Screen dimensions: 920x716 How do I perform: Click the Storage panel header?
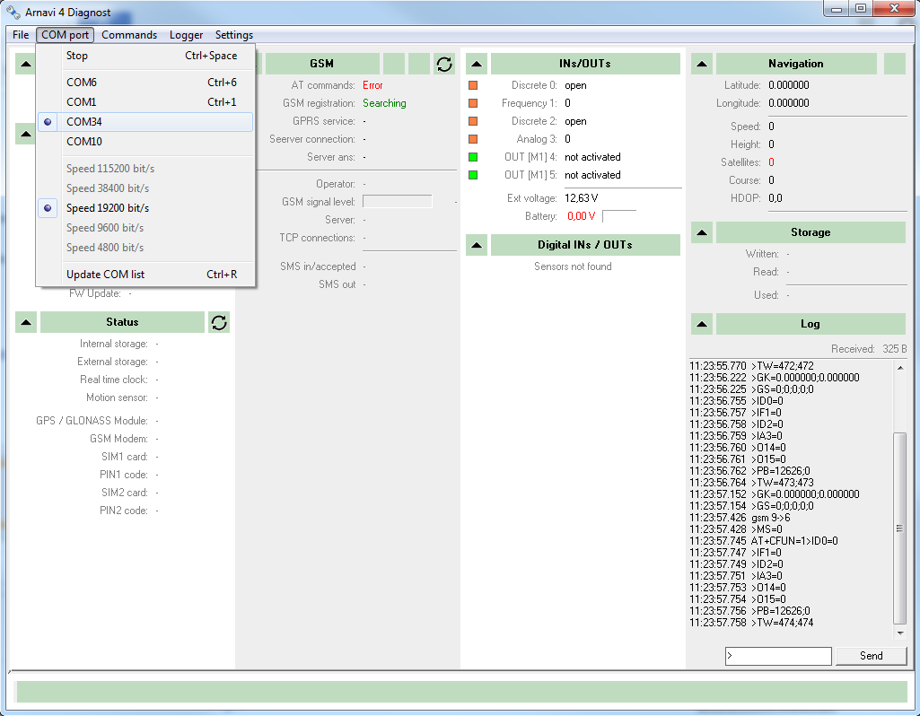pyautogui.click(x=810, y=232)
